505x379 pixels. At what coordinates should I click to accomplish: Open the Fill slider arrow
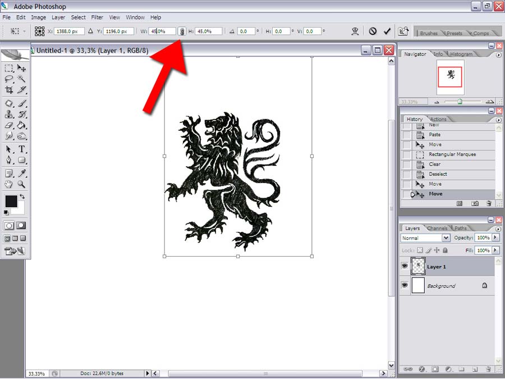point(495,250)
